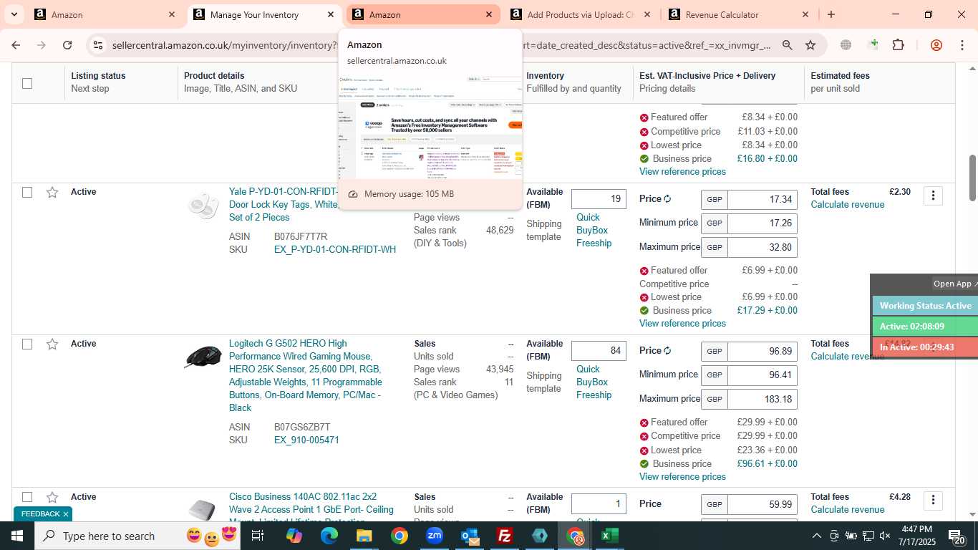Edit the Cisco price field 59.99
This screenshot has width=978, height=550.
(x=762, y=505)
